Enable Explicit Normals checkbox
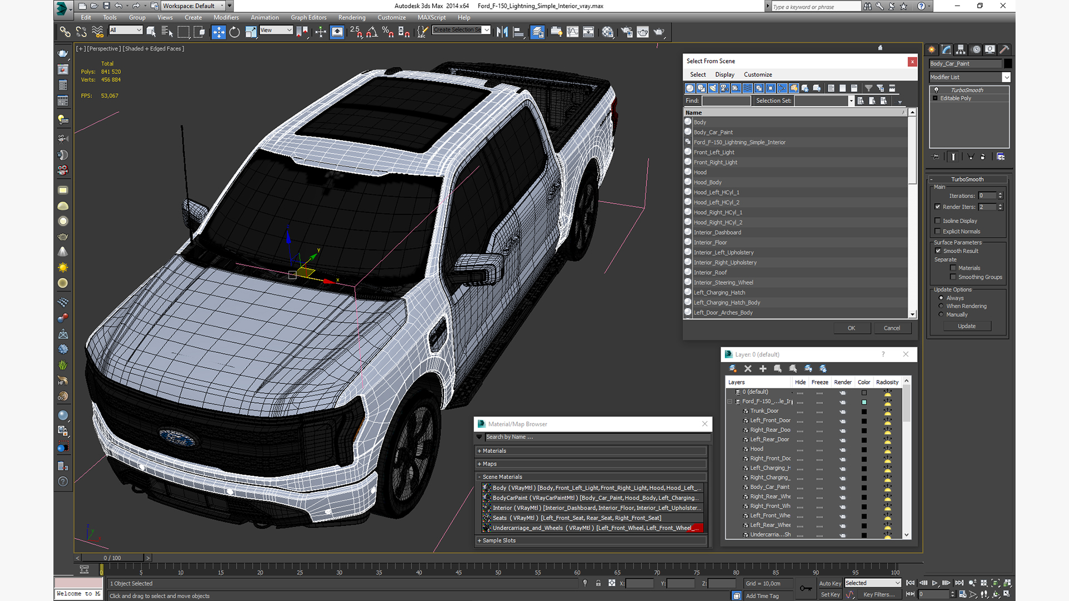The height and width of the screenshot is (601, 1069). [x=938, y=231]
